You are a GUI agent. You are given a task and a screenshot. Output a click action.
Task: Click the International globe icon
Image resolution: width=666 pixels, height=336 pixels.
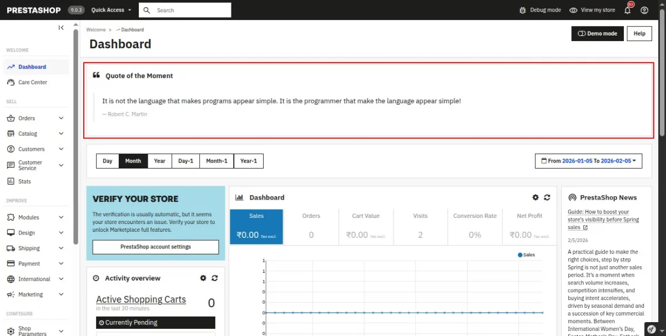[x=11, y=279]
